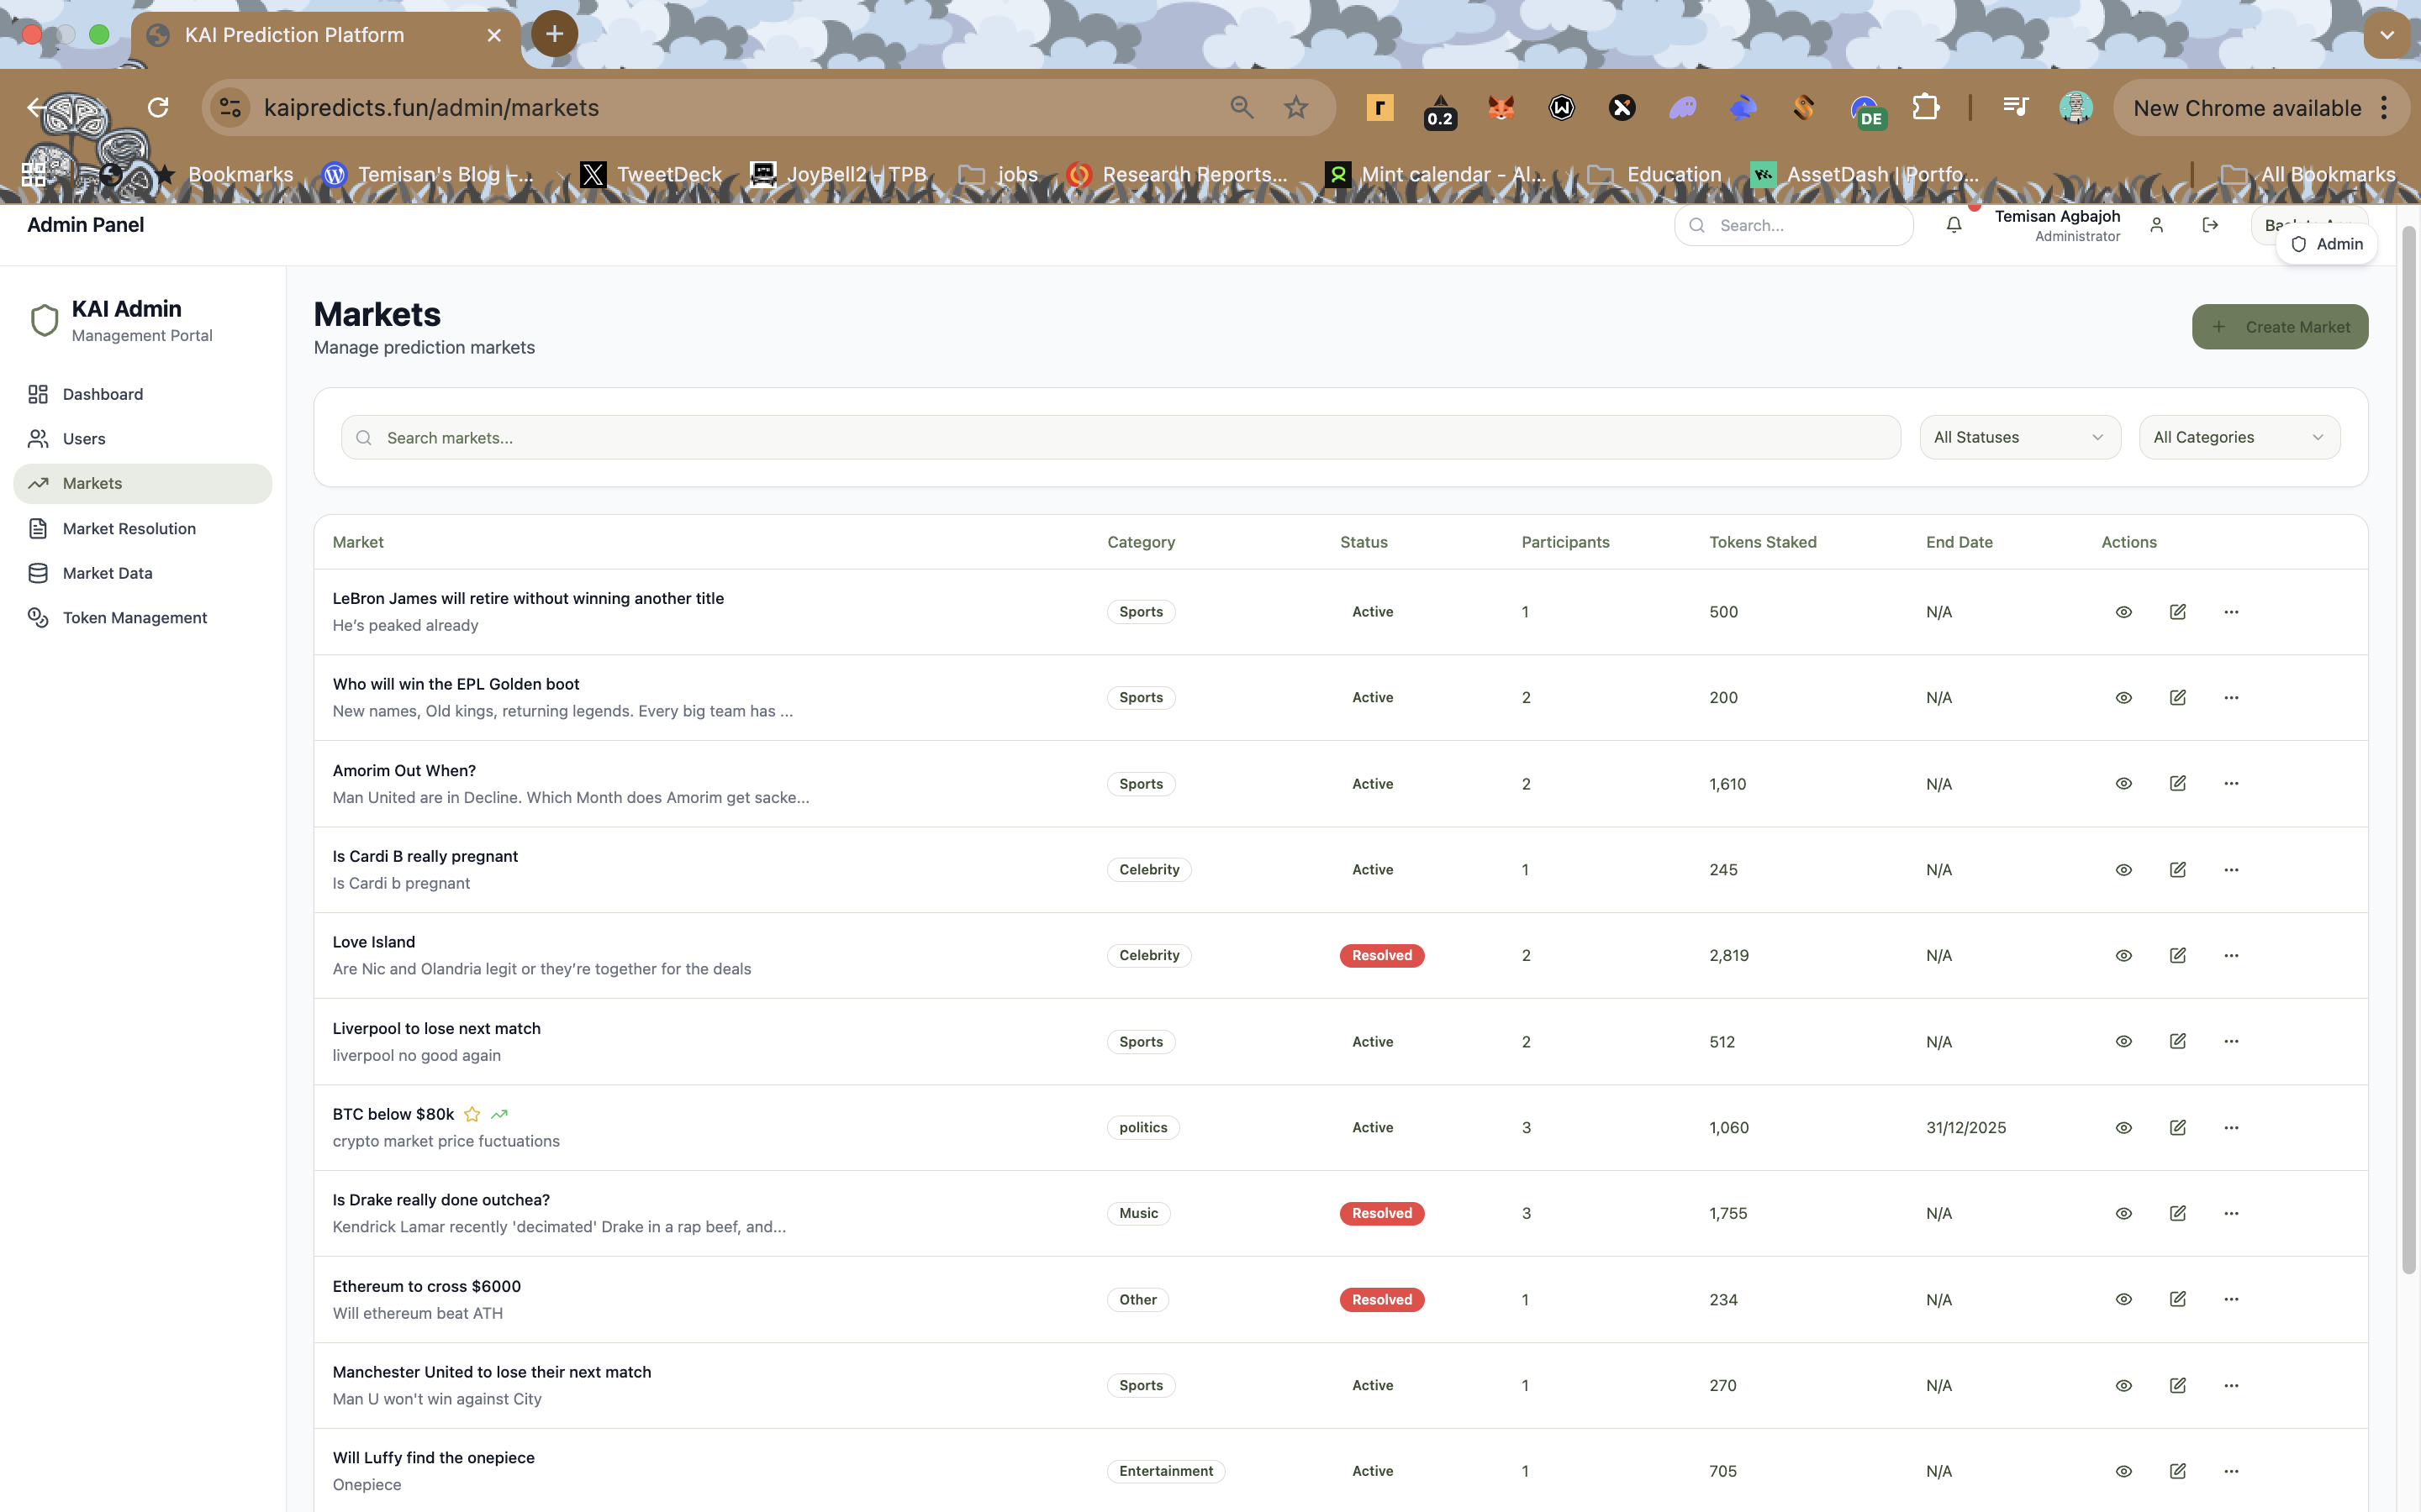The image size is (2421, 1512).
Task: Open more actions for BTC below $80k
Action: [x=2230, y=1127]
